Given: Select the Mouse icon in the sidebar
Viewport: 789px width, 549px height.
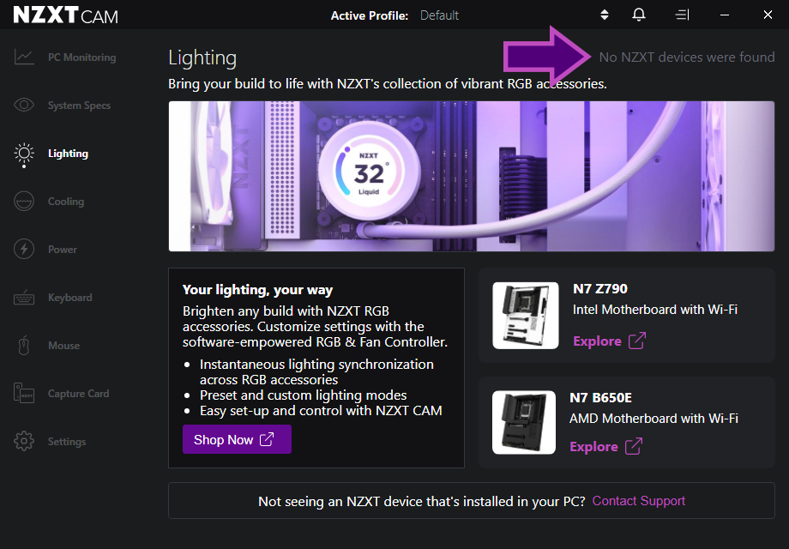Looking at the screenshot, I should (x=24, y=345).
